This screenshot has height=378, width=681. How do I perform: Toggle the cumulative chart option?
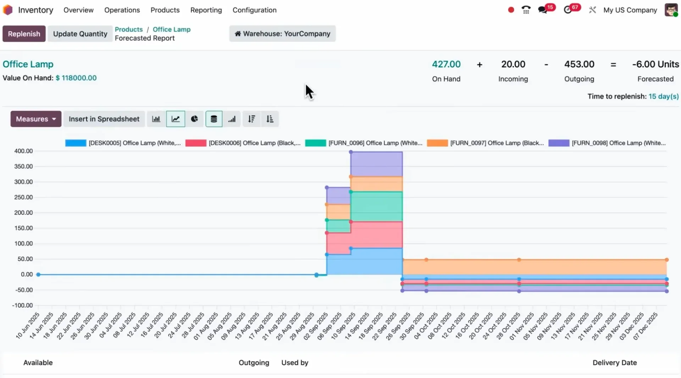232,119
